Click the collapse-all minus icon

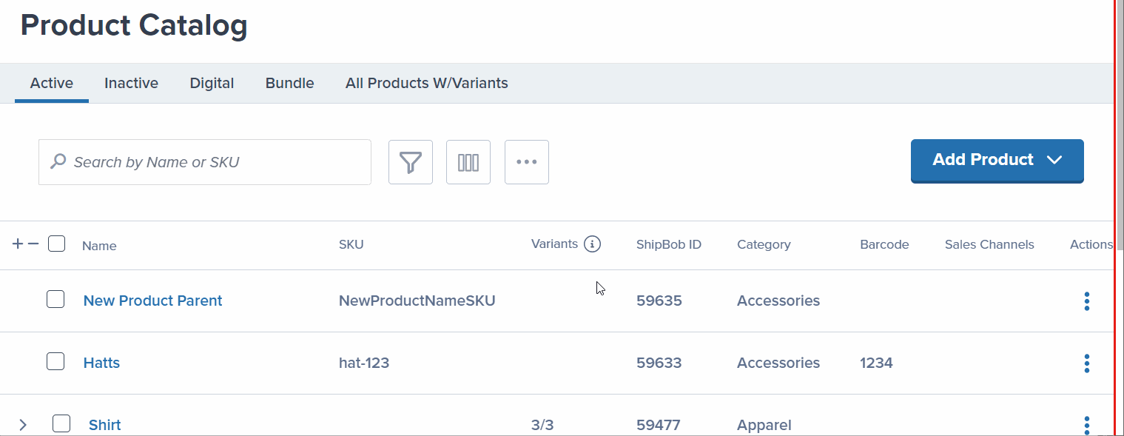32,243
